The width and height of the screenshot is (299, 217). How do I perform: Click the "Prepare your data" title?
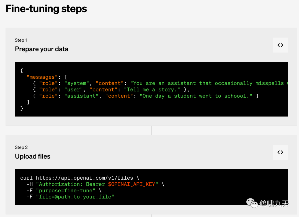pyautogui.click(x=42, y=49)
